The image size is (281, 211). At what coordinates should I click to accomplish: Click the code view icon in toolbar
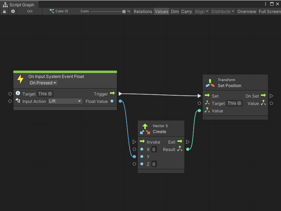[30, 11]
